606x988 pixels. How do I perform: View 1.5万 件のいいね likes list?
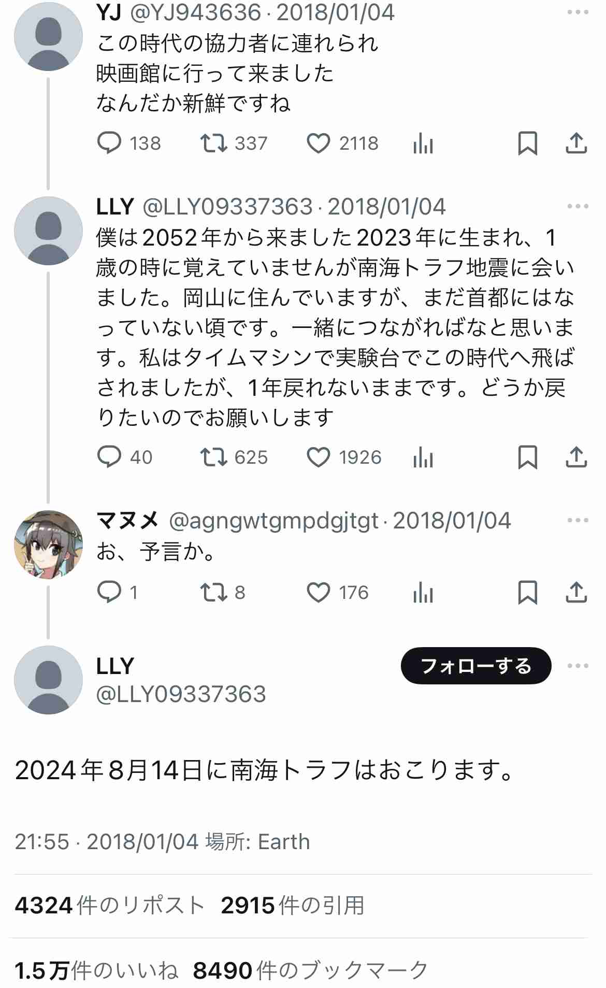click(96, 970)
